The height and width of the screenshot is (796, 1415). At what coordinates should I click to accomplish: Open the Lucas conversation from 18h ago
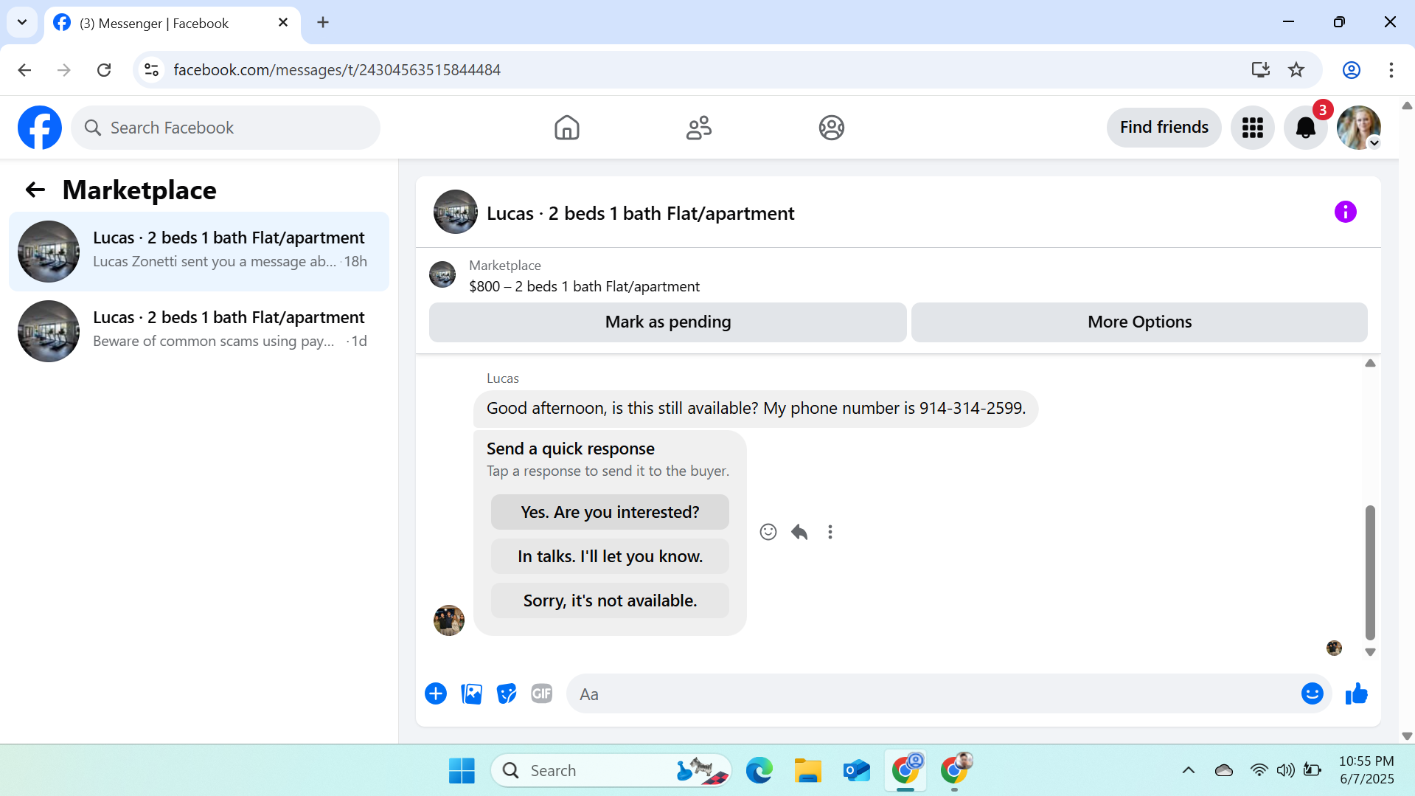[199, 252]
